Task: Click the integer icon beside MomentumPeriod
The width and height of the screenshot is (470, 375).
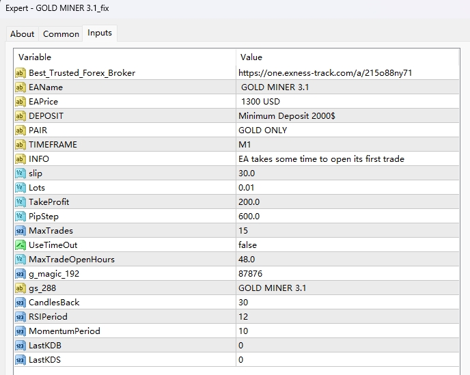Action: (20, 331)
